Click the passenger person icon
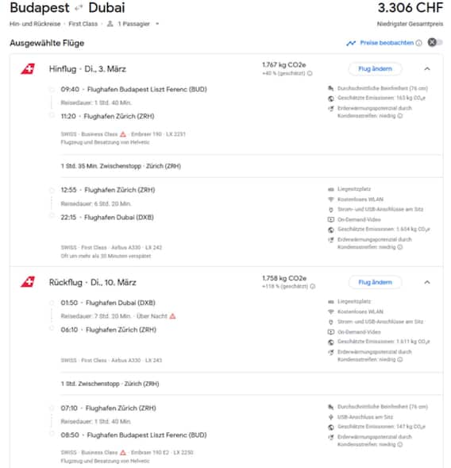This screenshot has height=468, width=451. point(110,24)
